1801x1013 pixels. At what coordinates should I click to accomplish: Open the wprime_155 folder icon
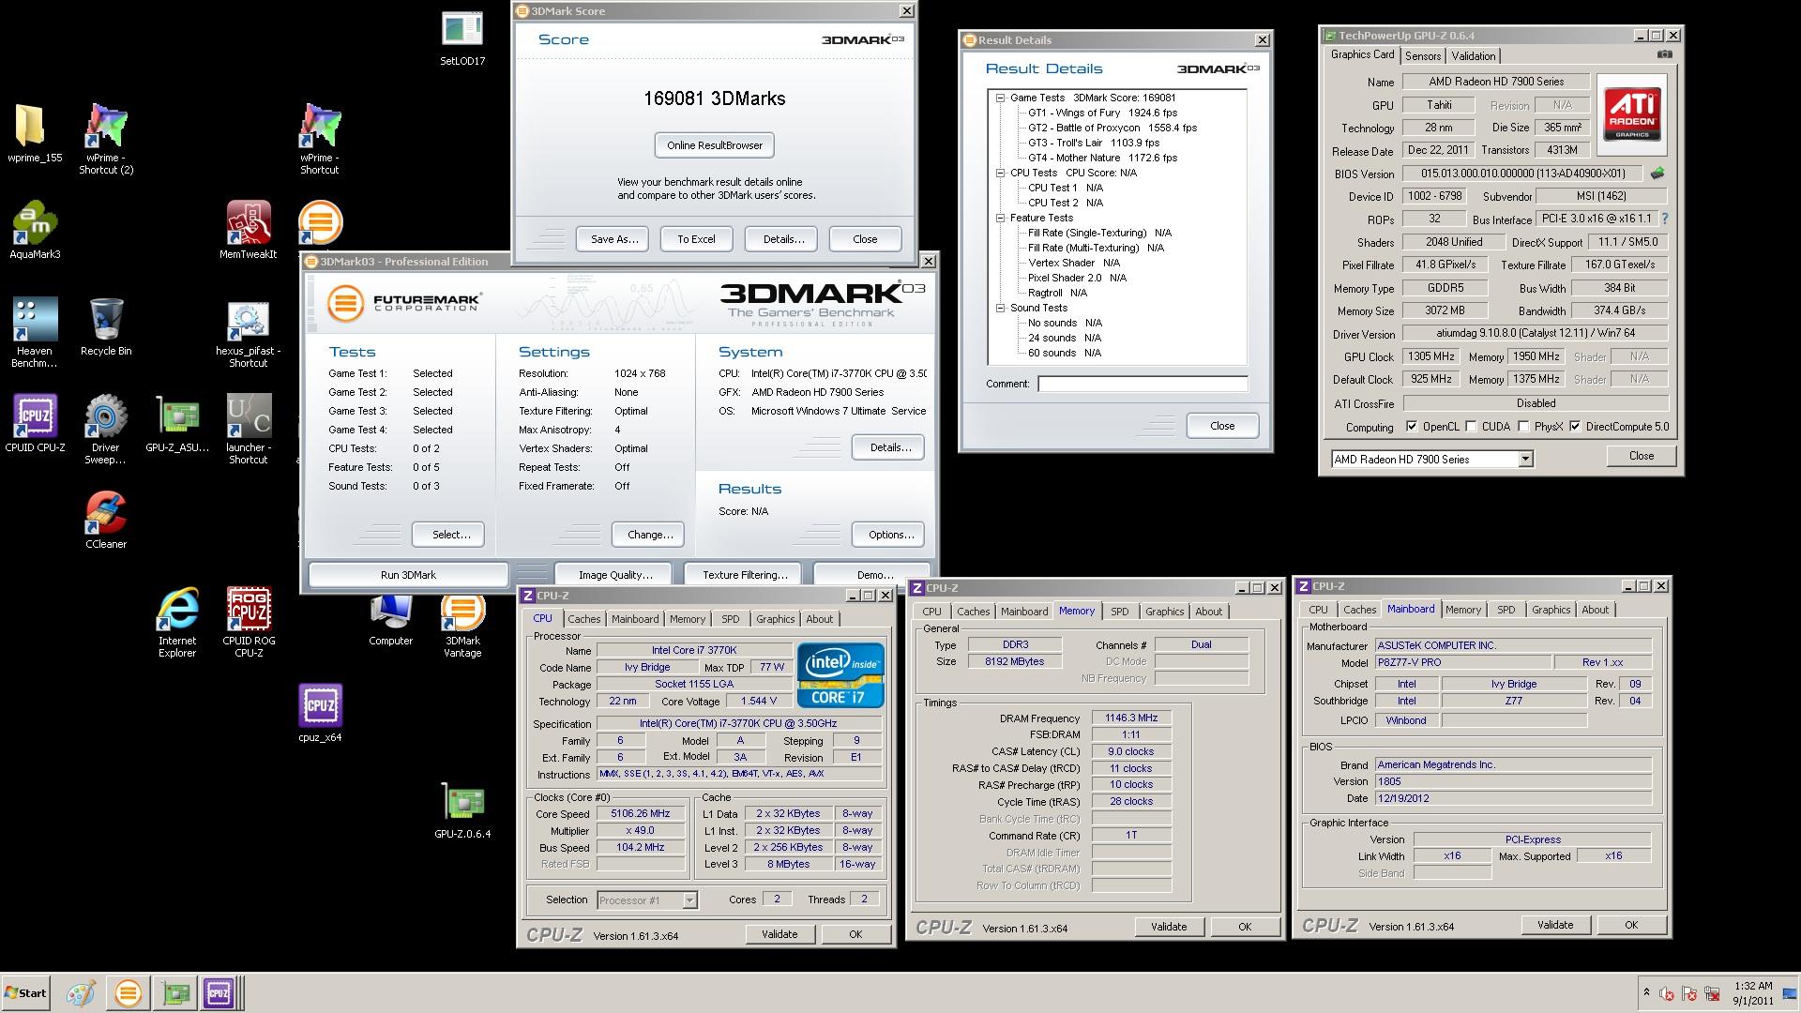pos(35,133)
